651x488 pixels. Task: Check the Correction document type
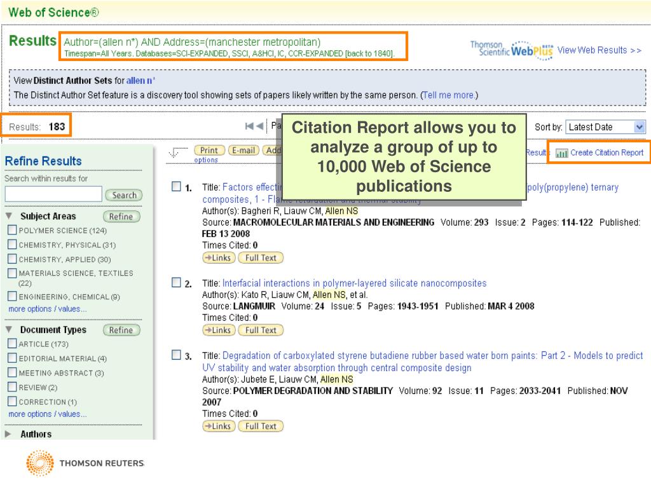pyautogui.click(x=12, y=402)
